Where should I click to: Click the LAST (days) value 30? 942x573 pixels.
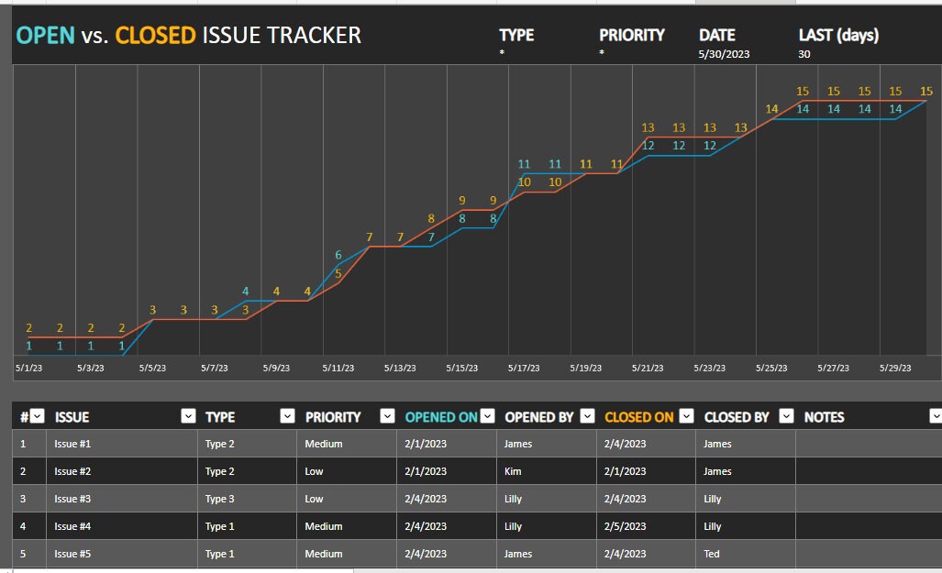coord(804,53)
